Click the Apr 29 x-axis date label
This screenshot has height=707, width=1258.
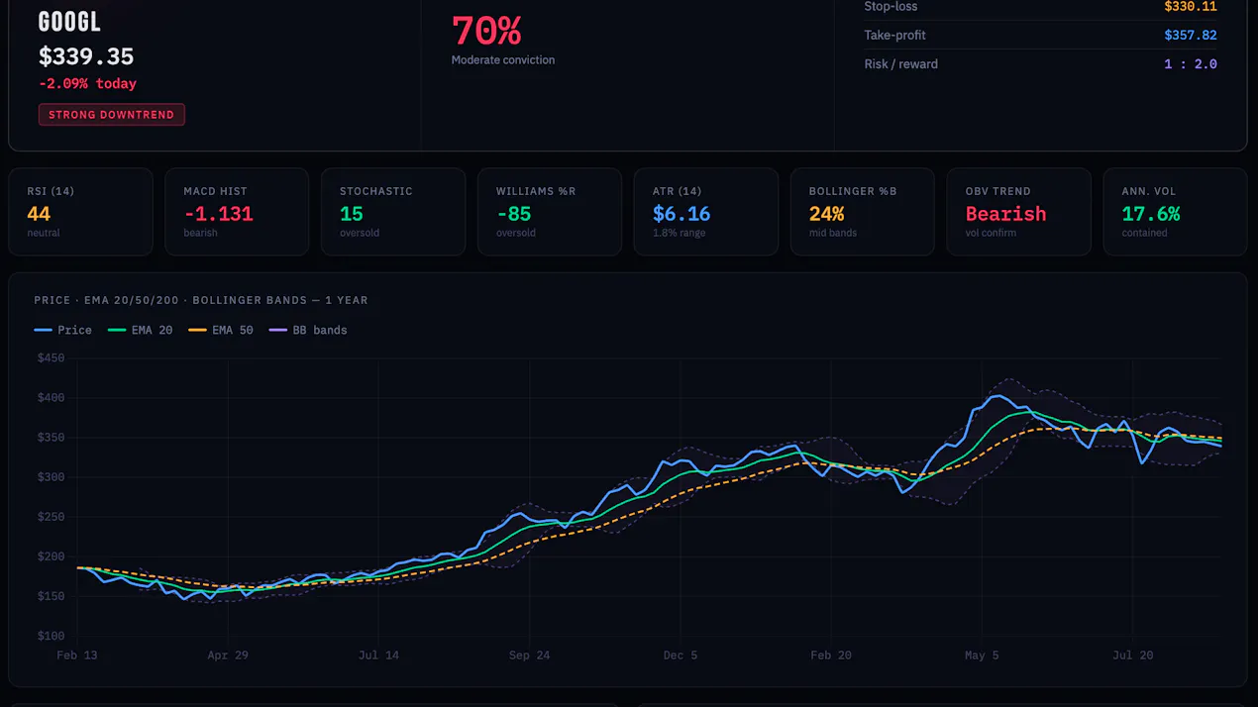pyautogui.click(x=228, y=656)
